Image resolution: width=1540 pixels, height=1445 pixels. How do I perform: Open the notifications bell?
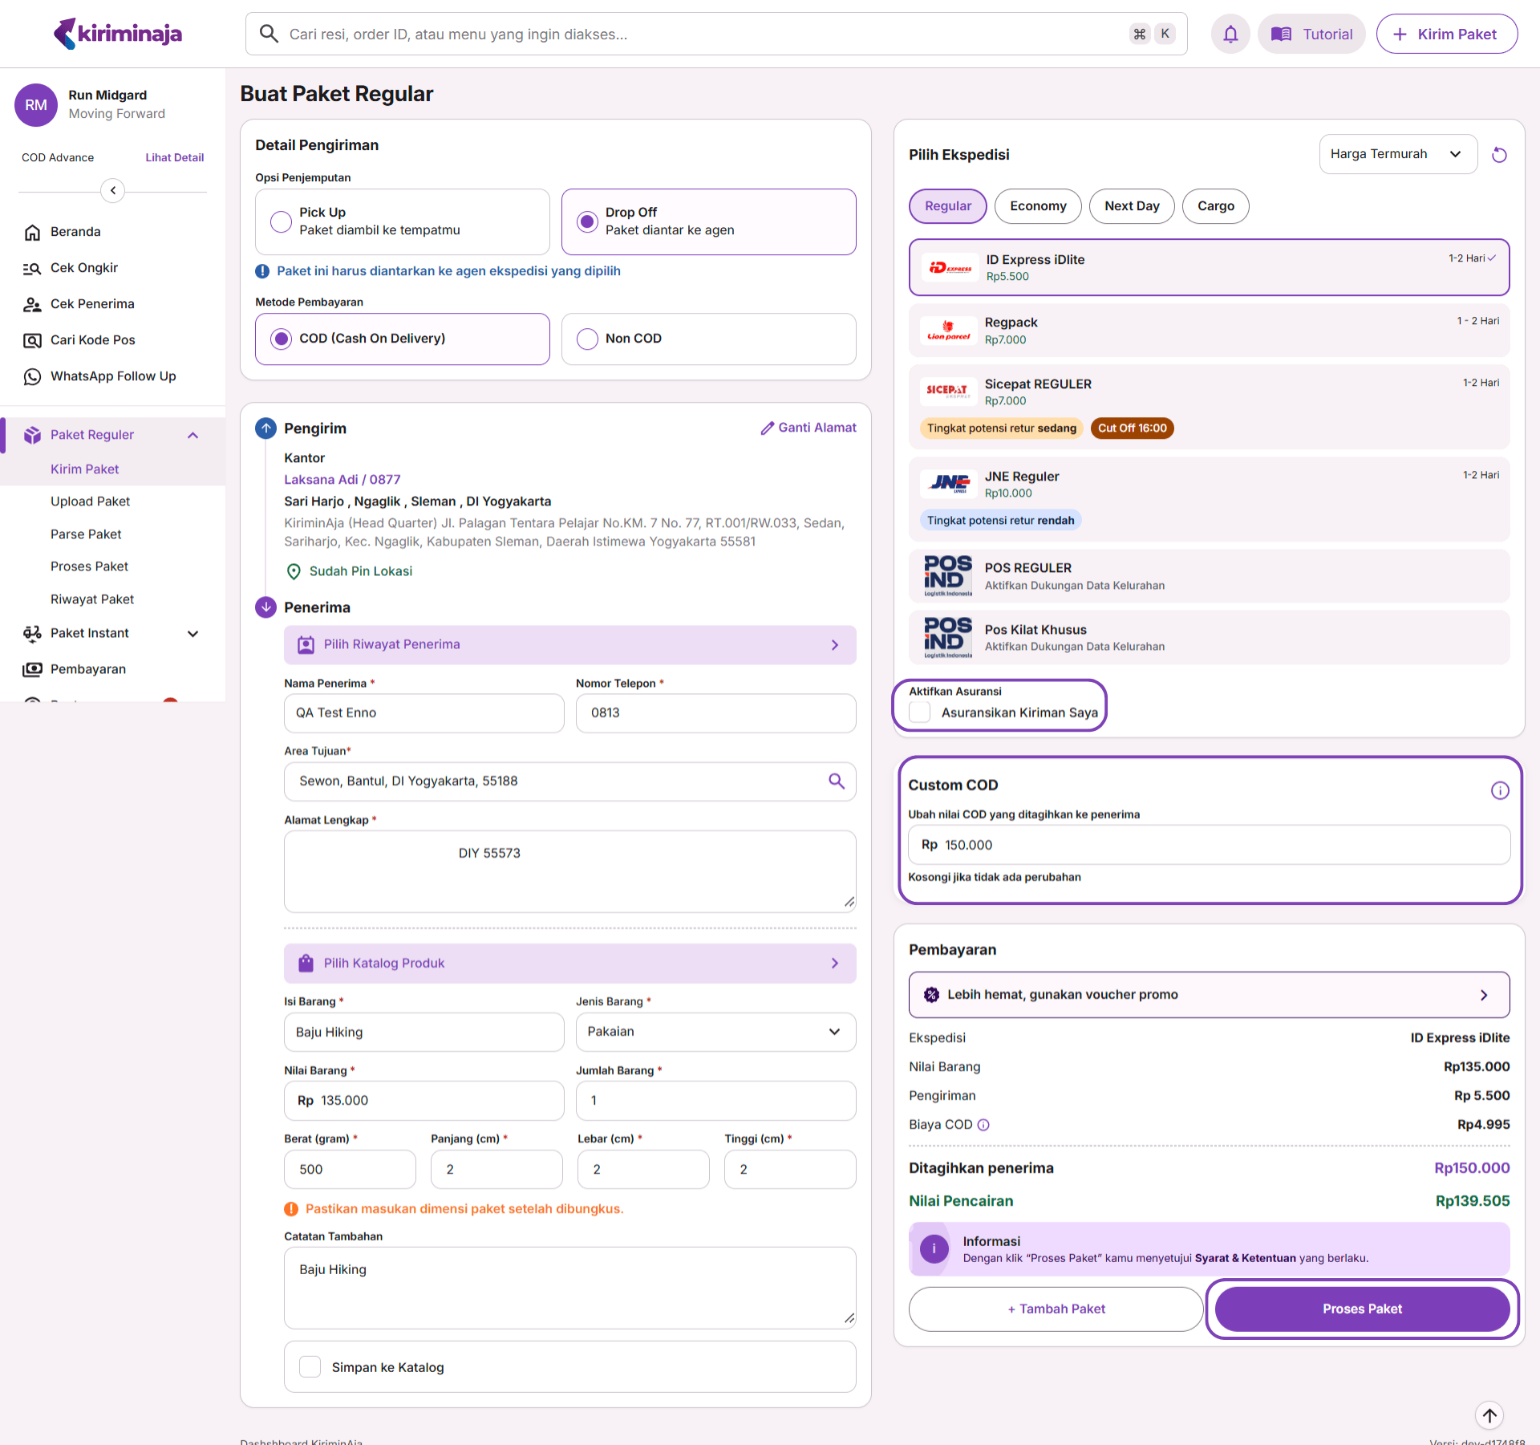click(1230, 34)
